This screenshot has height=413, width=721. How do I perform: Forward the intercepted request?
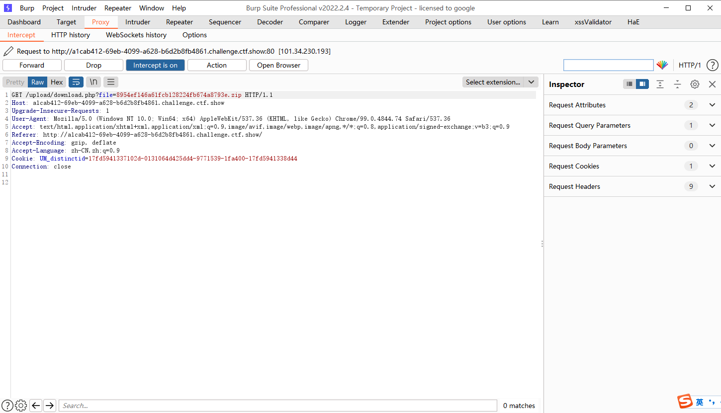[32, 65]
